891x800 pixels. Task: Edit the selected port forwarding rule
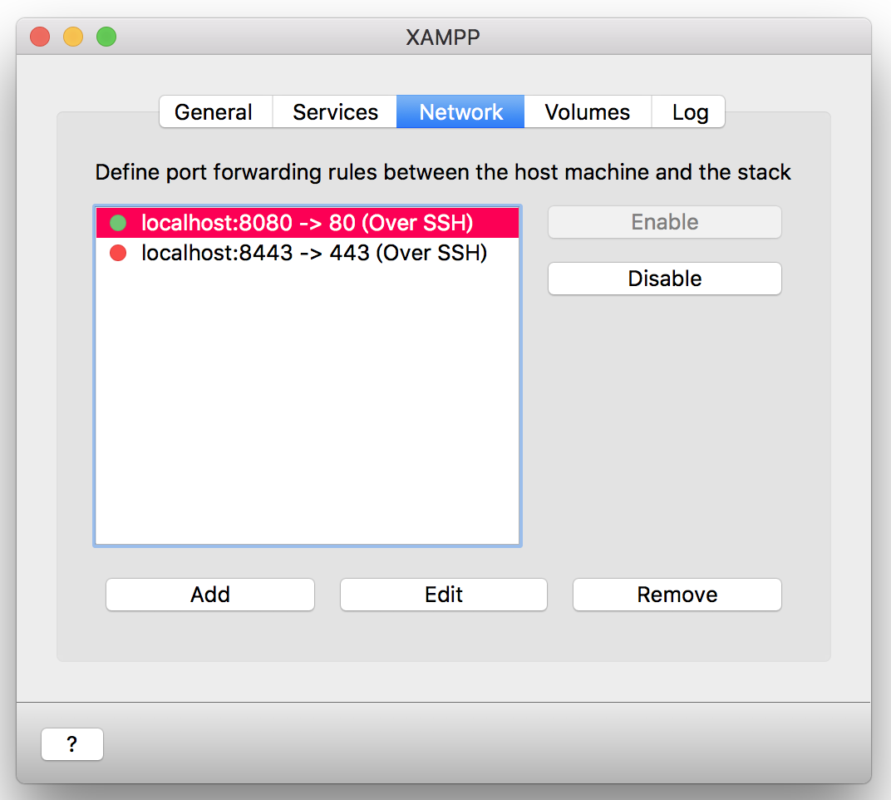tap(444, 595)
